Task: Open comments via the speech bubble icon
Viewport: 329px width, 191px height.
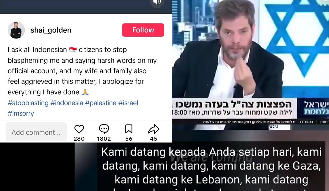Action: [x=104, y=129]
